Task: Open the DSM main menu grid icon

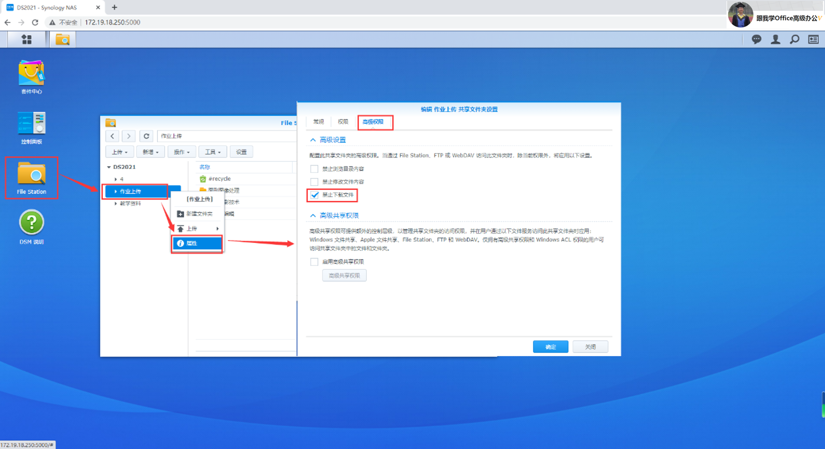Action: click(x=26, y=39)
